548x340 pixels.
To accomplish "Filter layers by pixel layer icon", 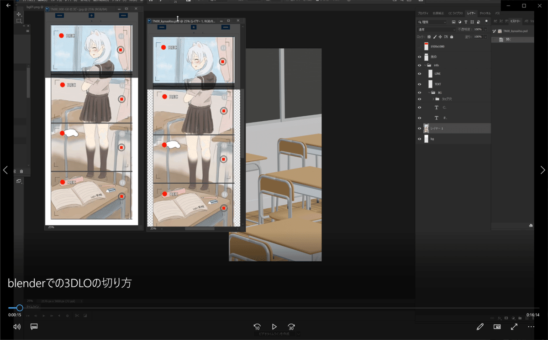I will [x=453, y=22].
